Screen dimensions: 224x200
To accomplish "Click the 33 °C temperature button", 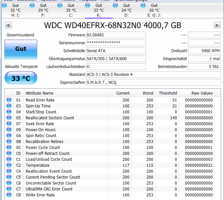I will tap(21, 78).
